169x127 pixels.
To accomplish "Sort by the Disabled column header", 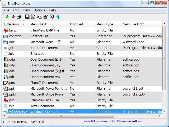I will 81,24.
